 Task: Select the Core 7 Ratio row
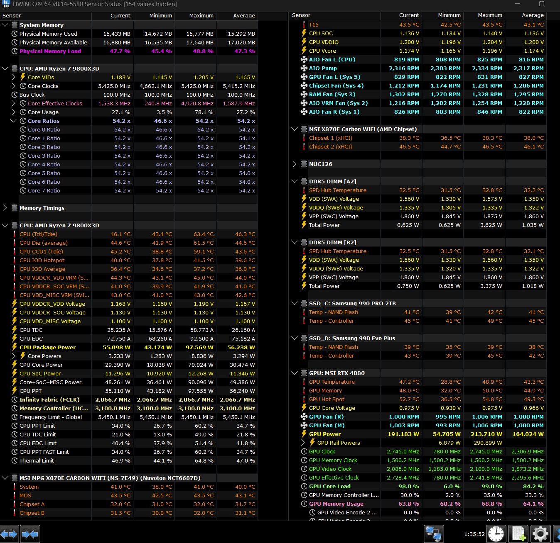click(x=129, y=190)
